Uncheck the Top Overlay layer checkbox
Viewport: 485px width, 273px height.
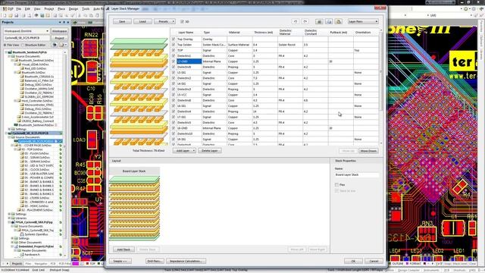[x=174, y=39]
